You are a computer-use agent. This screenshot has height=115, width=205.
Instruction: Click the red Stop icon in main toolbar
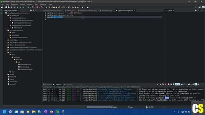37,7
